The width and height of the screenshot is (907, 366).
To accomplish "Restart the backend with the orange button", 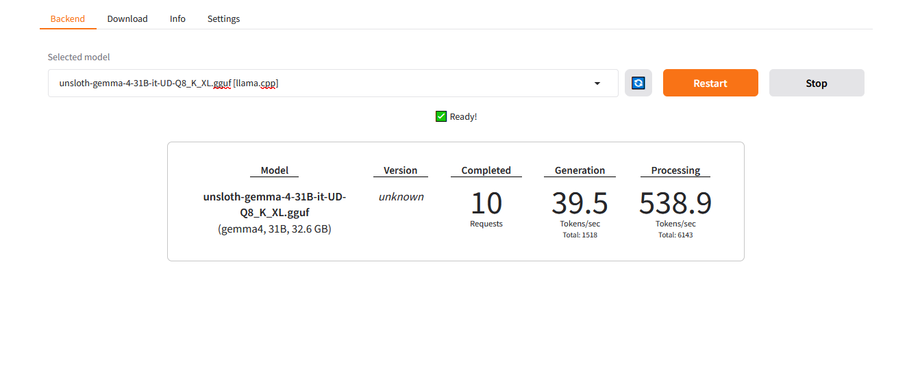I will click(710, 83).
